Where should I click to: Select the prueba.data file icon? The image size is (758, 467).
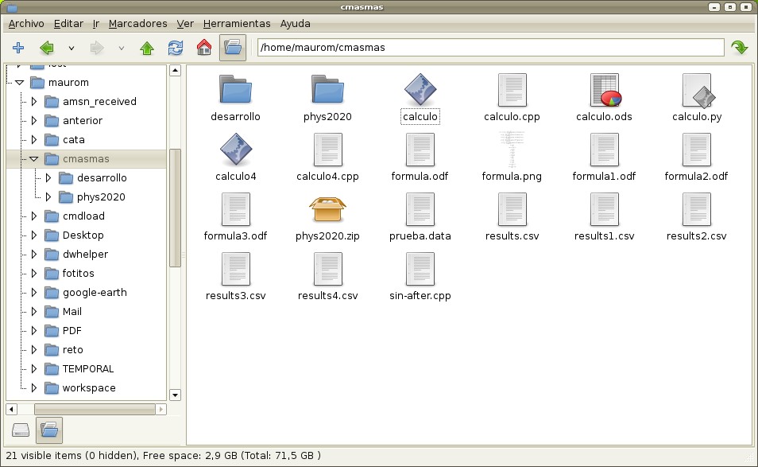click(x=420, y=209)
